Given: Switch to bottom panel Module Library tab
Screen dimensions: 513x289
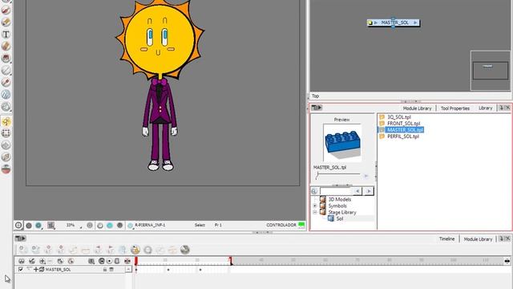Looking at the screenshot, I should pyautogui.click(x=478, y=239).
